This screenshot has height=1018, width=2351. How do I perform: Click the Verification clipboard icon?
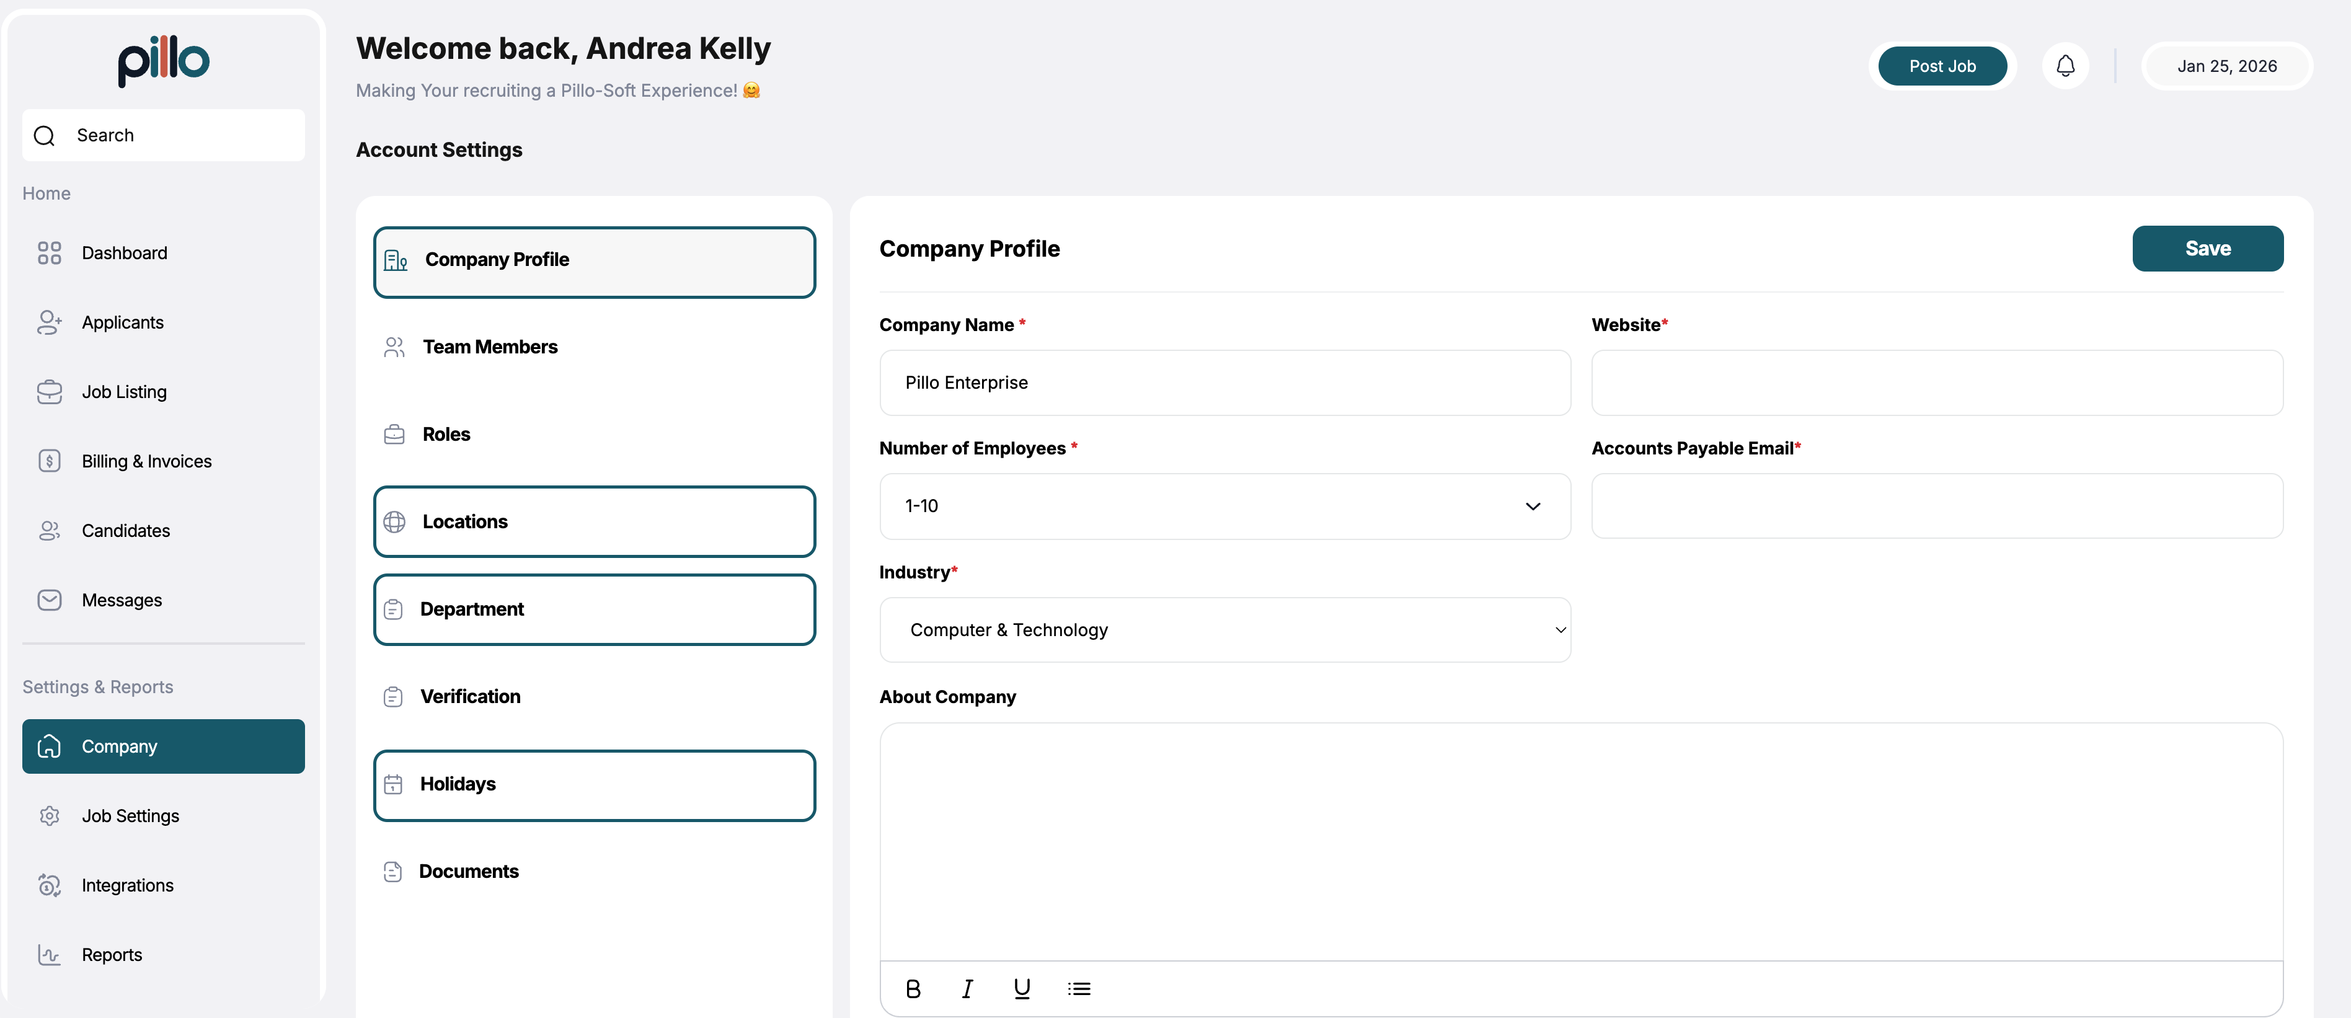click(x=393, y=697)
